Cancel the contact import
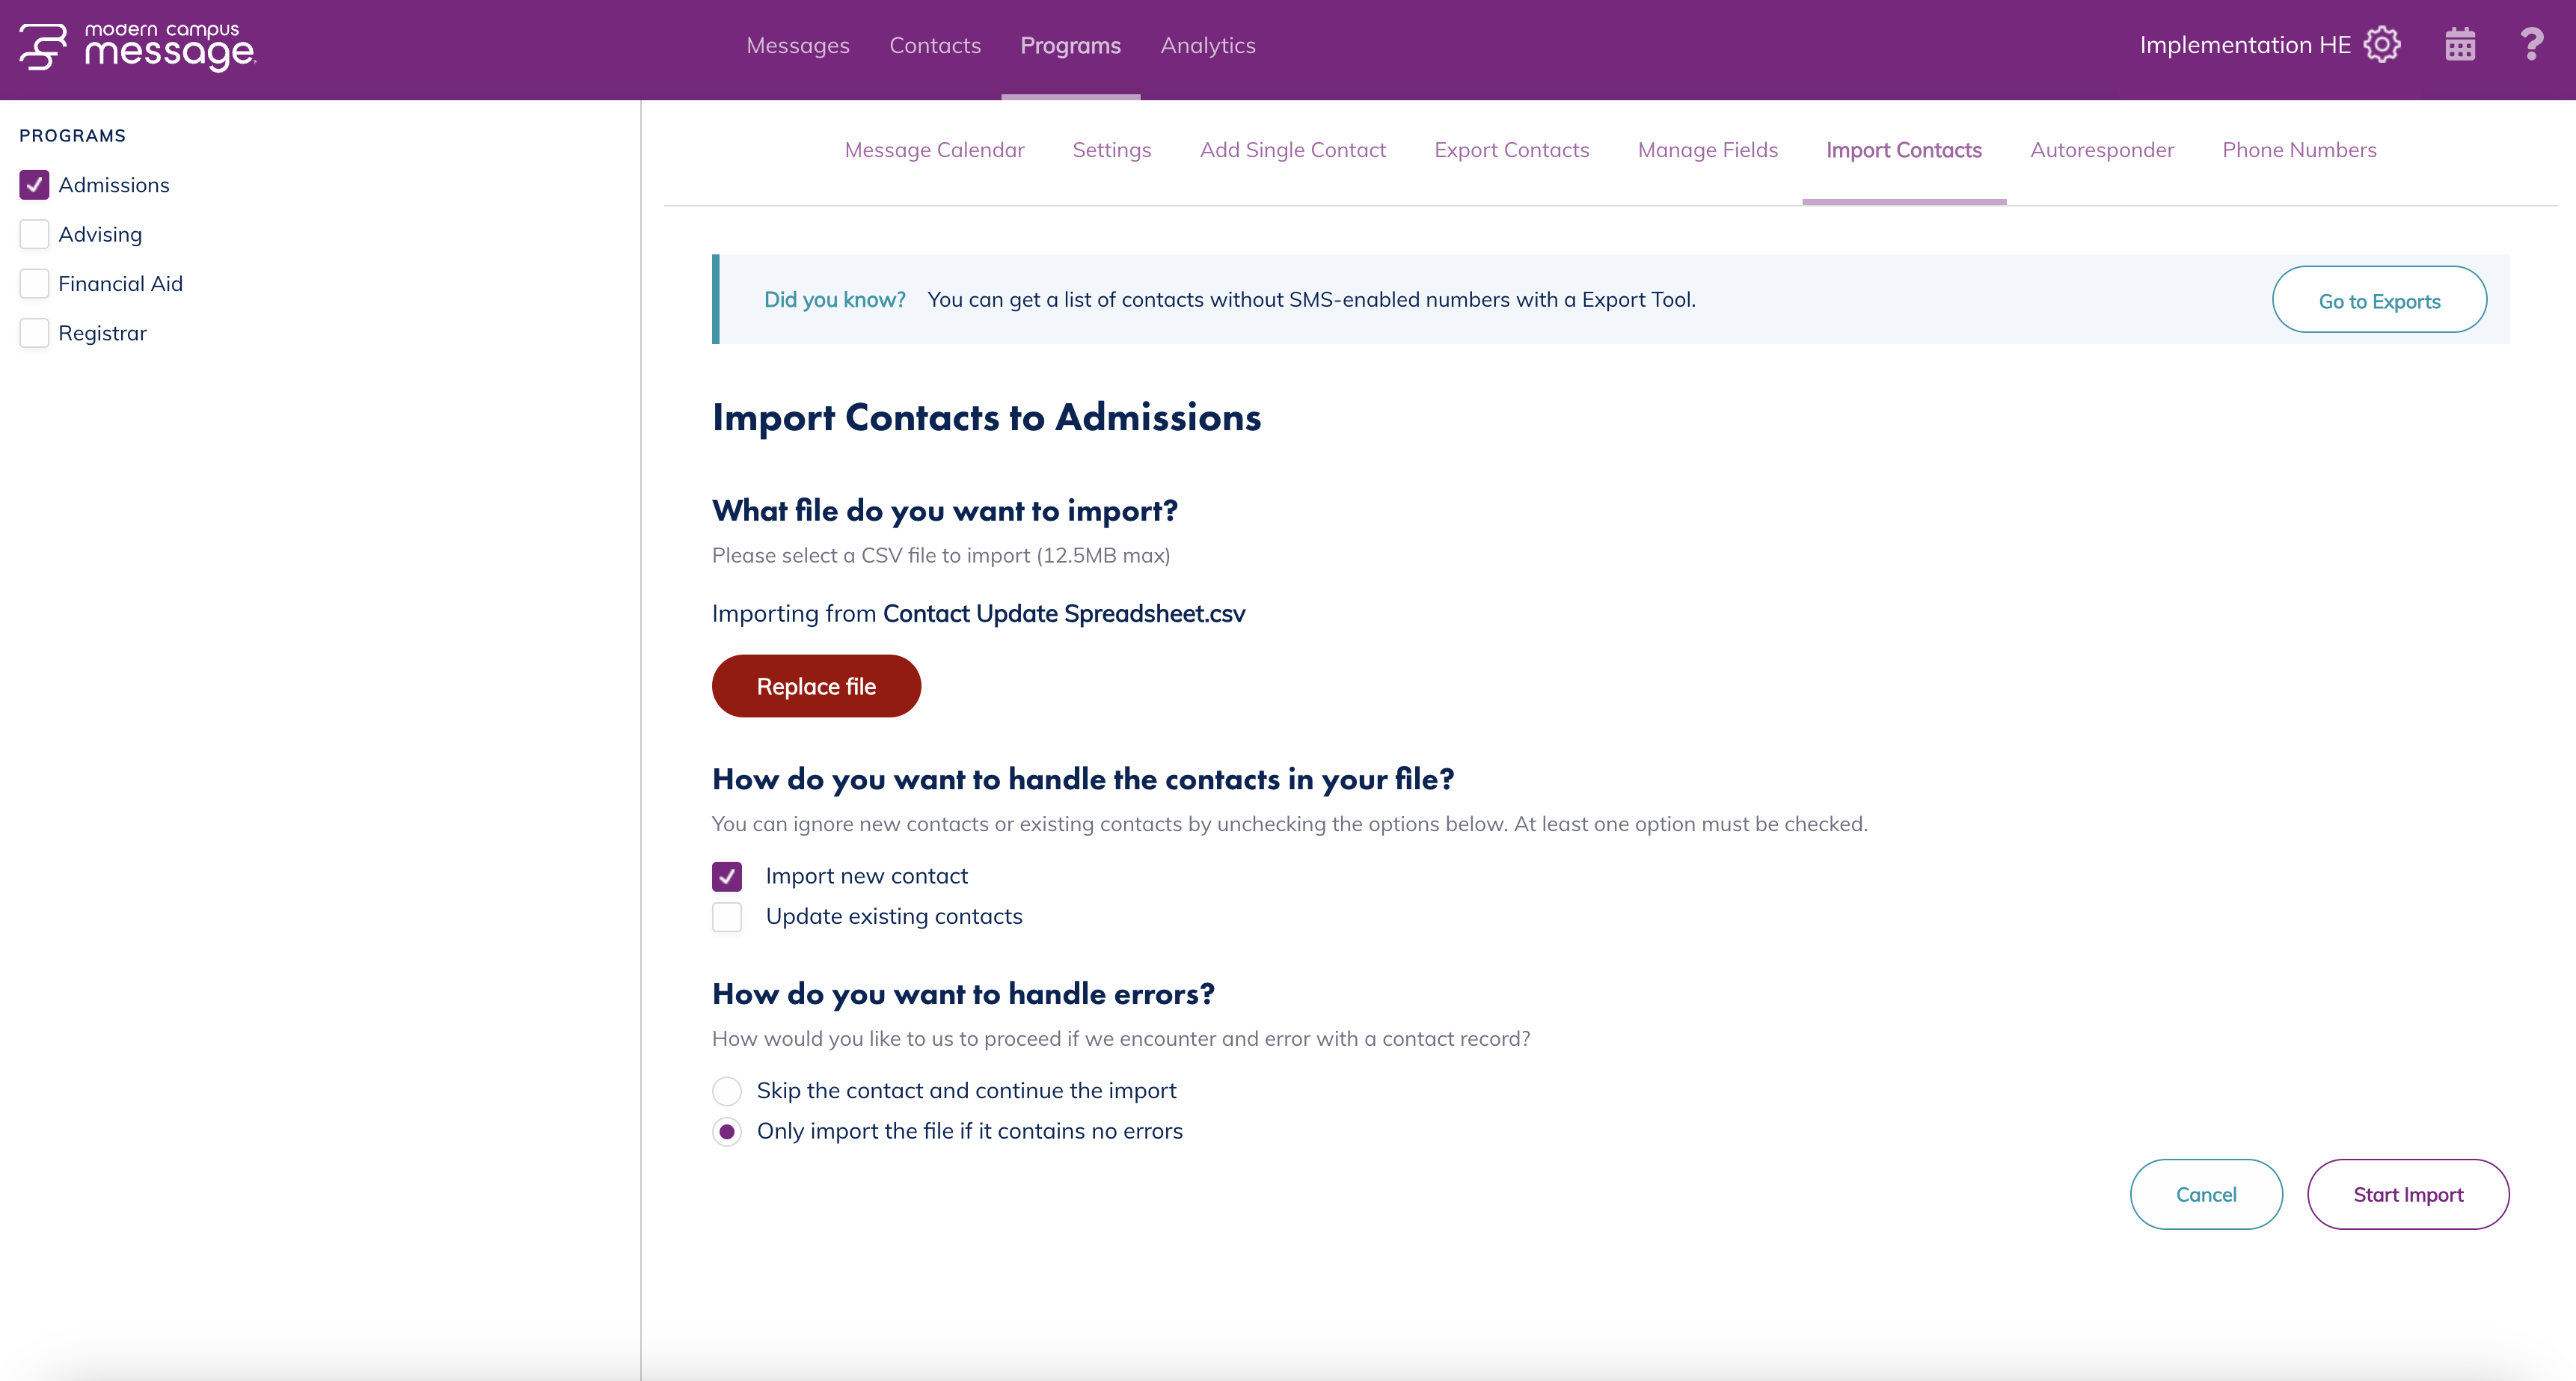The height and width of the screenshot is (1381, 2576). tap(2206, 1194)
